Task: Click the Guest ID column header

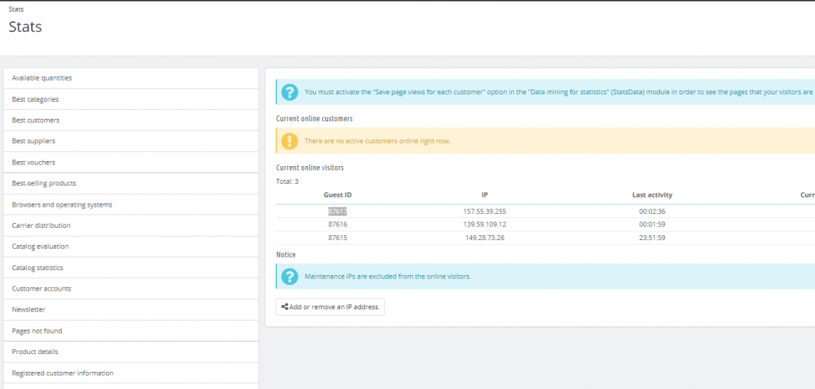Action: click(x=338, y=195)
